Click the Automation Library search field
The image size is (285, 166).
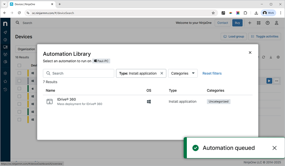(x=79, y=73)
